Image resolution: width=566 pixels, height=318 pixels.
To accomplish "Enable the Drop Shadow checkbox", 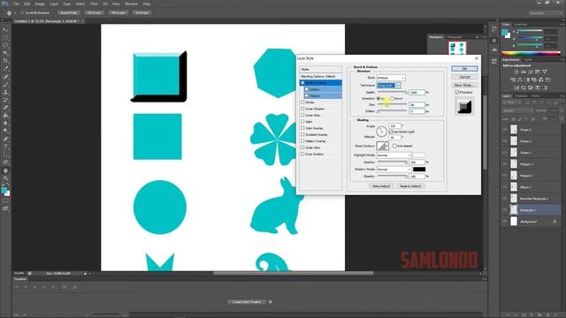I will pos(302,154).
